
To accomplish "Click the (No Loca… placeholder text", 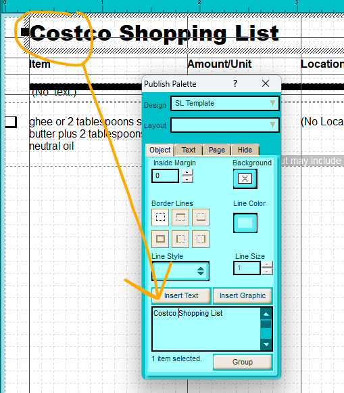I will pyautogui.click(x=322, y=122).
